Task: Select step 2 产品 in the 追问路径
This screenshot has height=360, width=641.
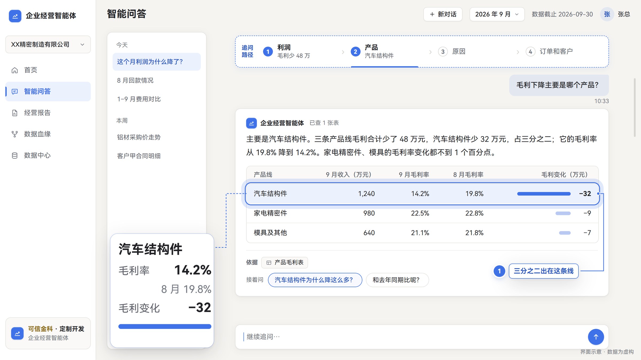Action: point(373,51)
